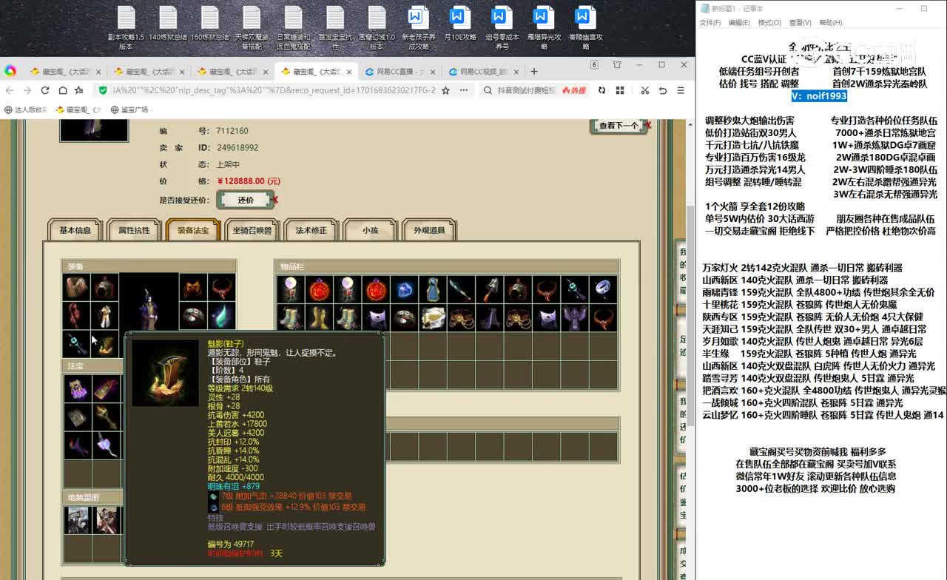Open the 雁塔异光攻略 desktop document

coord(544,27)
